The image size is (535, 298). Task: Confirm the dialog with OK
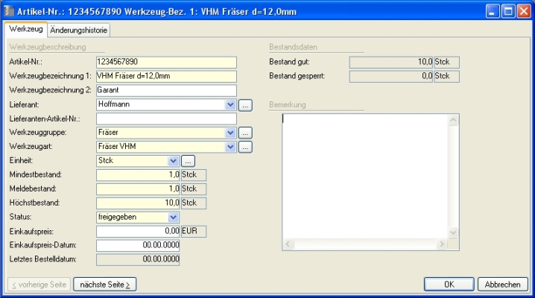[449, 284]
